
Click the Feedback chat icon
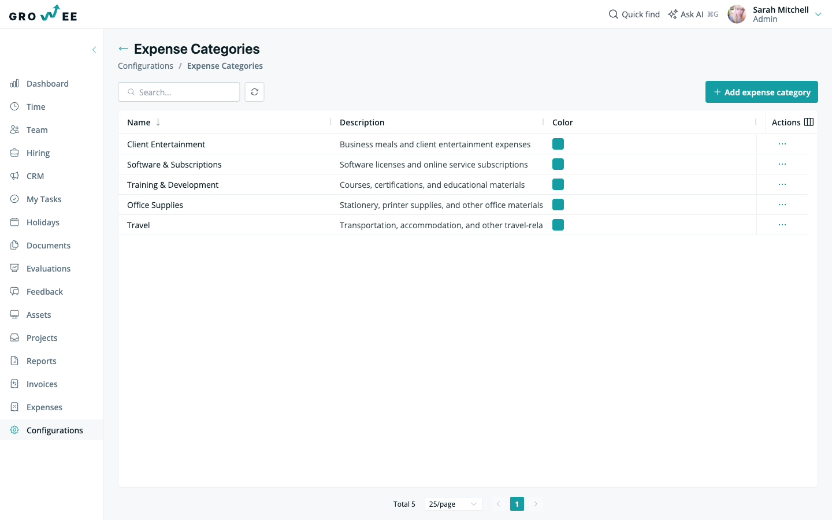click(x=14, y=292)
